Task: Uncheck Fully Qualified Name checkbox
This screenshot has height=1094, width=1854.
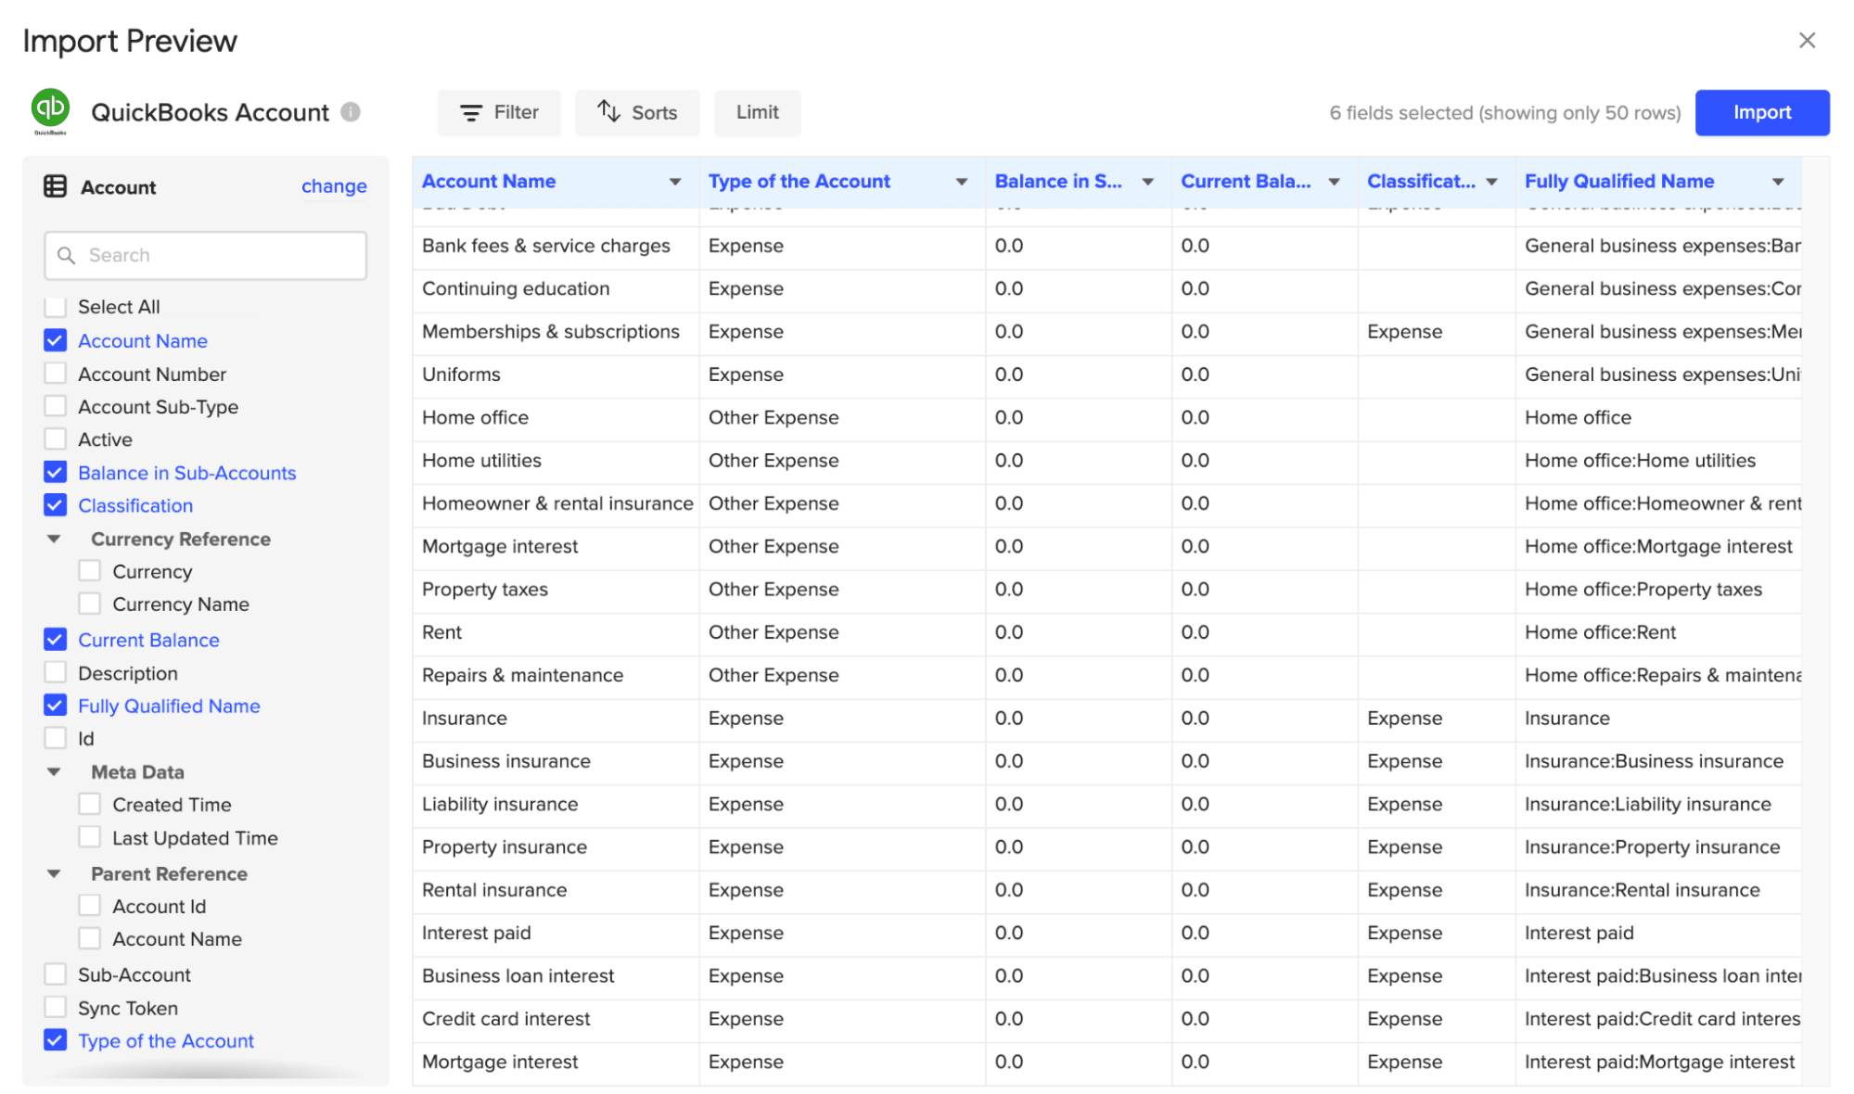Action: 56,706
